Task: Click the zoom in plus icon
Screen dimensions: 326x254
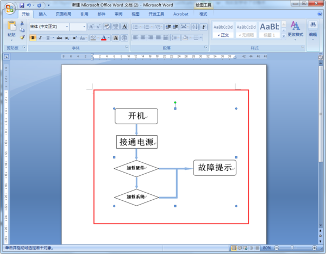Action: coord(314,248)
